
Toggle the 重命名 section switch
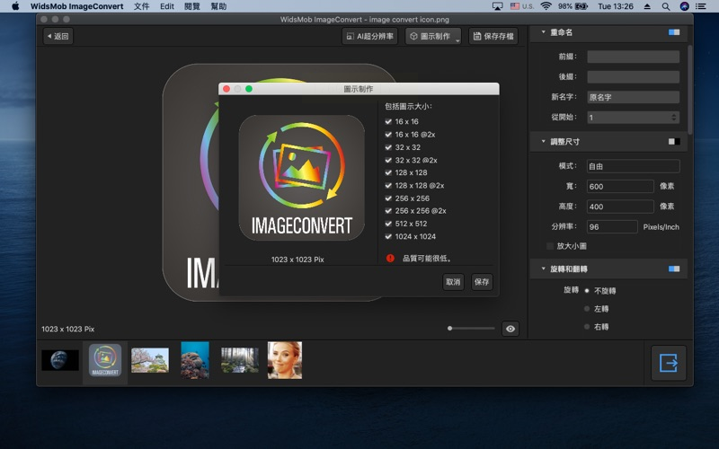[673, 32]
